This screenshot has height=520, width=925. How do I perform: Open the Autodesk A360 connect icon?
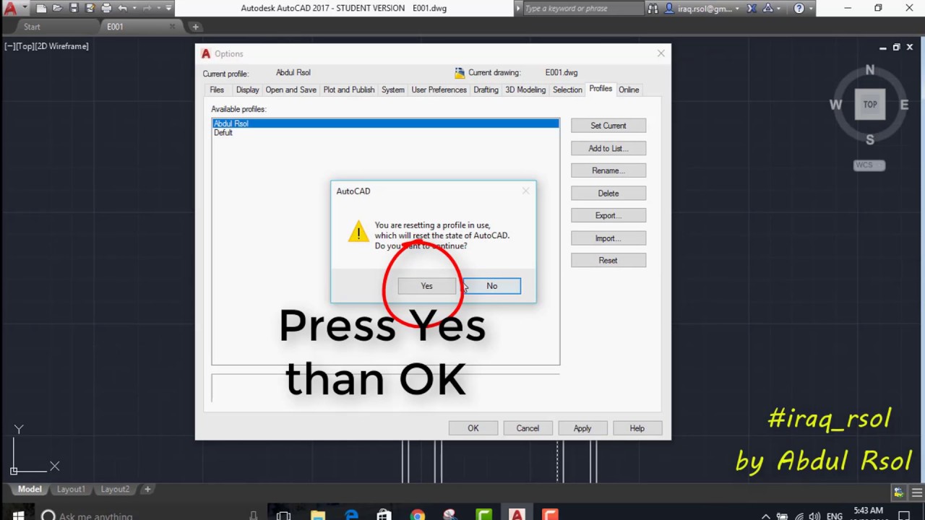[x=767, y=9]
